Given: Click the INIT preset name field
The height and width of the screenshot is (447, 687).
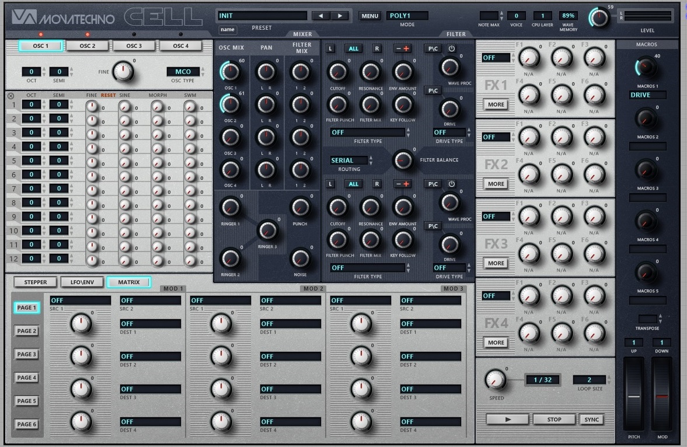Looking at the screenshot, I should pyautogui.click(x=262, y=16).
